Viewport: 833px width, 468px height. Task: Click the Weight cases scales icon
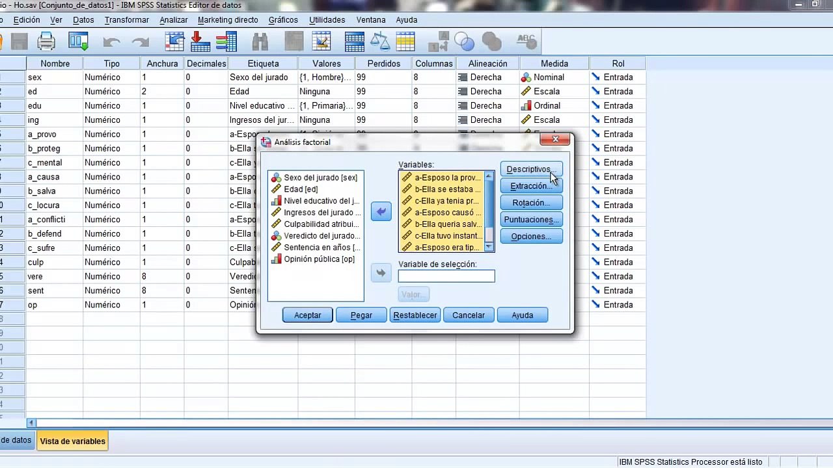[379, 42]
